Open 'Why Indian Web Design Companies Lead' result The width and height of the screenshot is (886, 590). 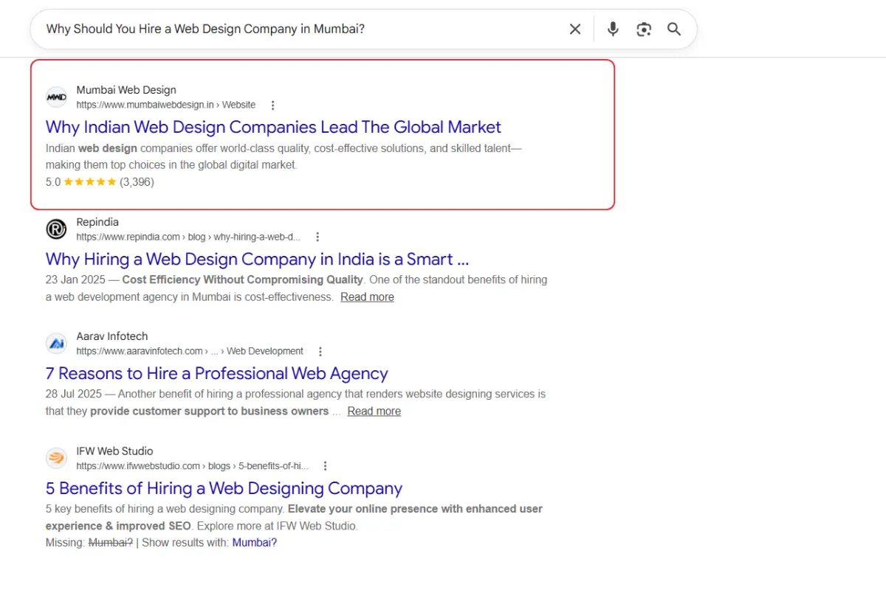pos(273,127)
